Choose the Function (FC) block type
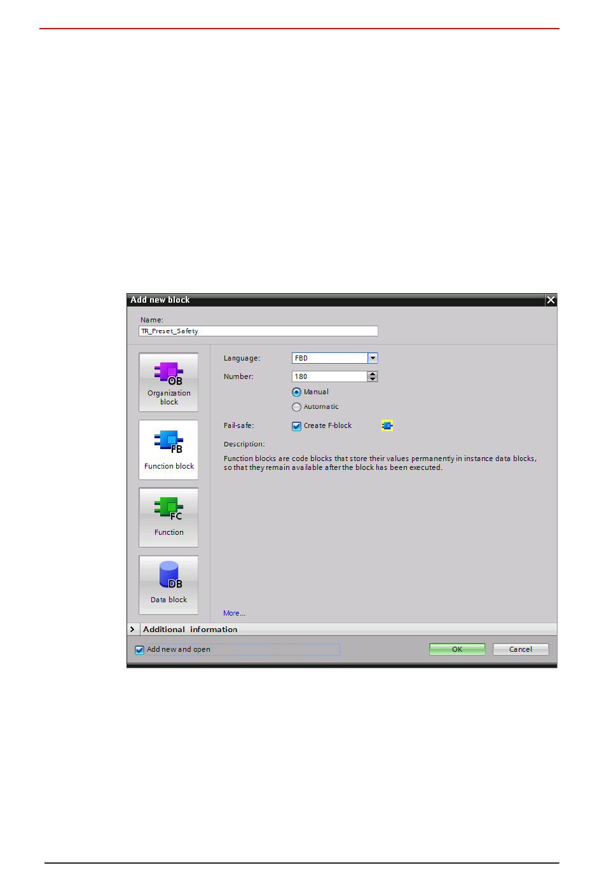Viewport: 604px width, 882px height. pos(168,517)
